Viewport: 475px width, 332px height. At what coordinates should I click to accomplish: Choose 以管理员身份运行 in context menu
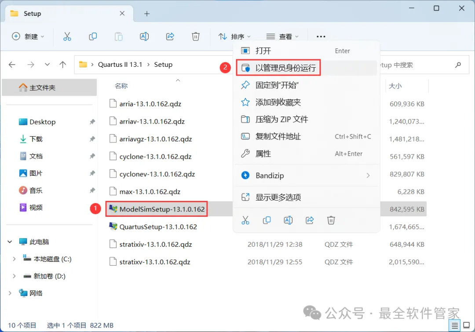[307, 68]
